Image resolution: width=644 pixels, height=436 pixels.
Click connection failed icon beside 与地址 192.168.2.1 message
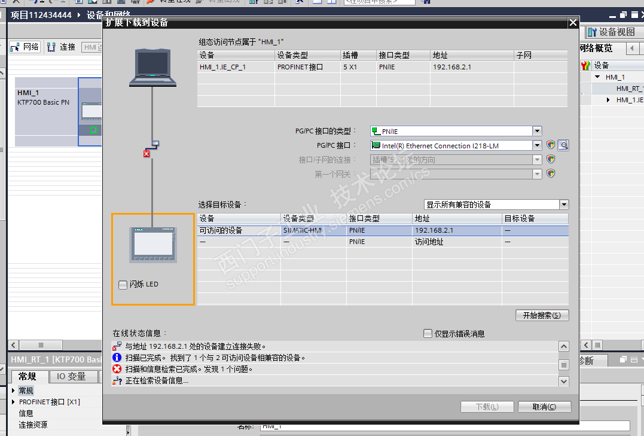pyautogui.click(x=117, y=346)
